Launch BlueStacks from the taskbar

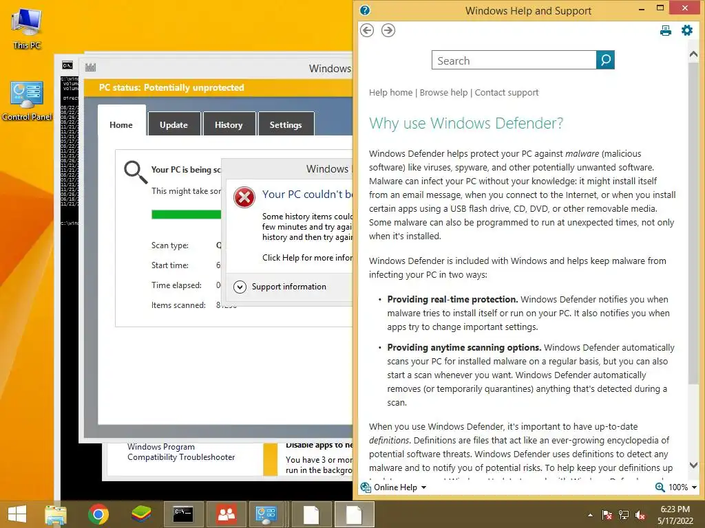141,514
